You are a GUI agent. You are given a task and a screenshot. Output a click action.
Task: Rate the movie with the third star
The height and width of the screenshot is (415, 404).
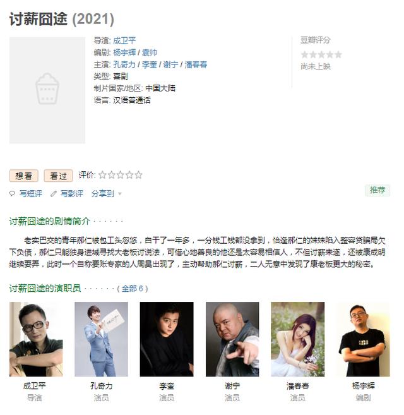(121, 175)
